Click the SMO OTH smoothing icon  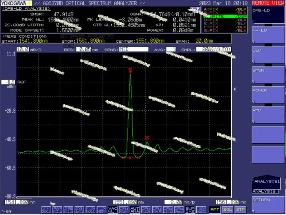click(x=201, y=210)
